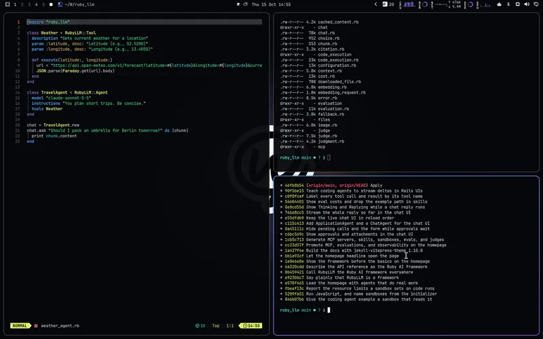Click the print chunk.content line
543x339 pixels.
tap(54, 136)
